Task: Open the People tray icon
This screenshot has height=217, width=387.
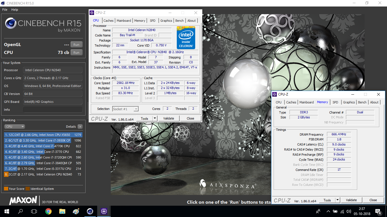Action: (318, 211)
